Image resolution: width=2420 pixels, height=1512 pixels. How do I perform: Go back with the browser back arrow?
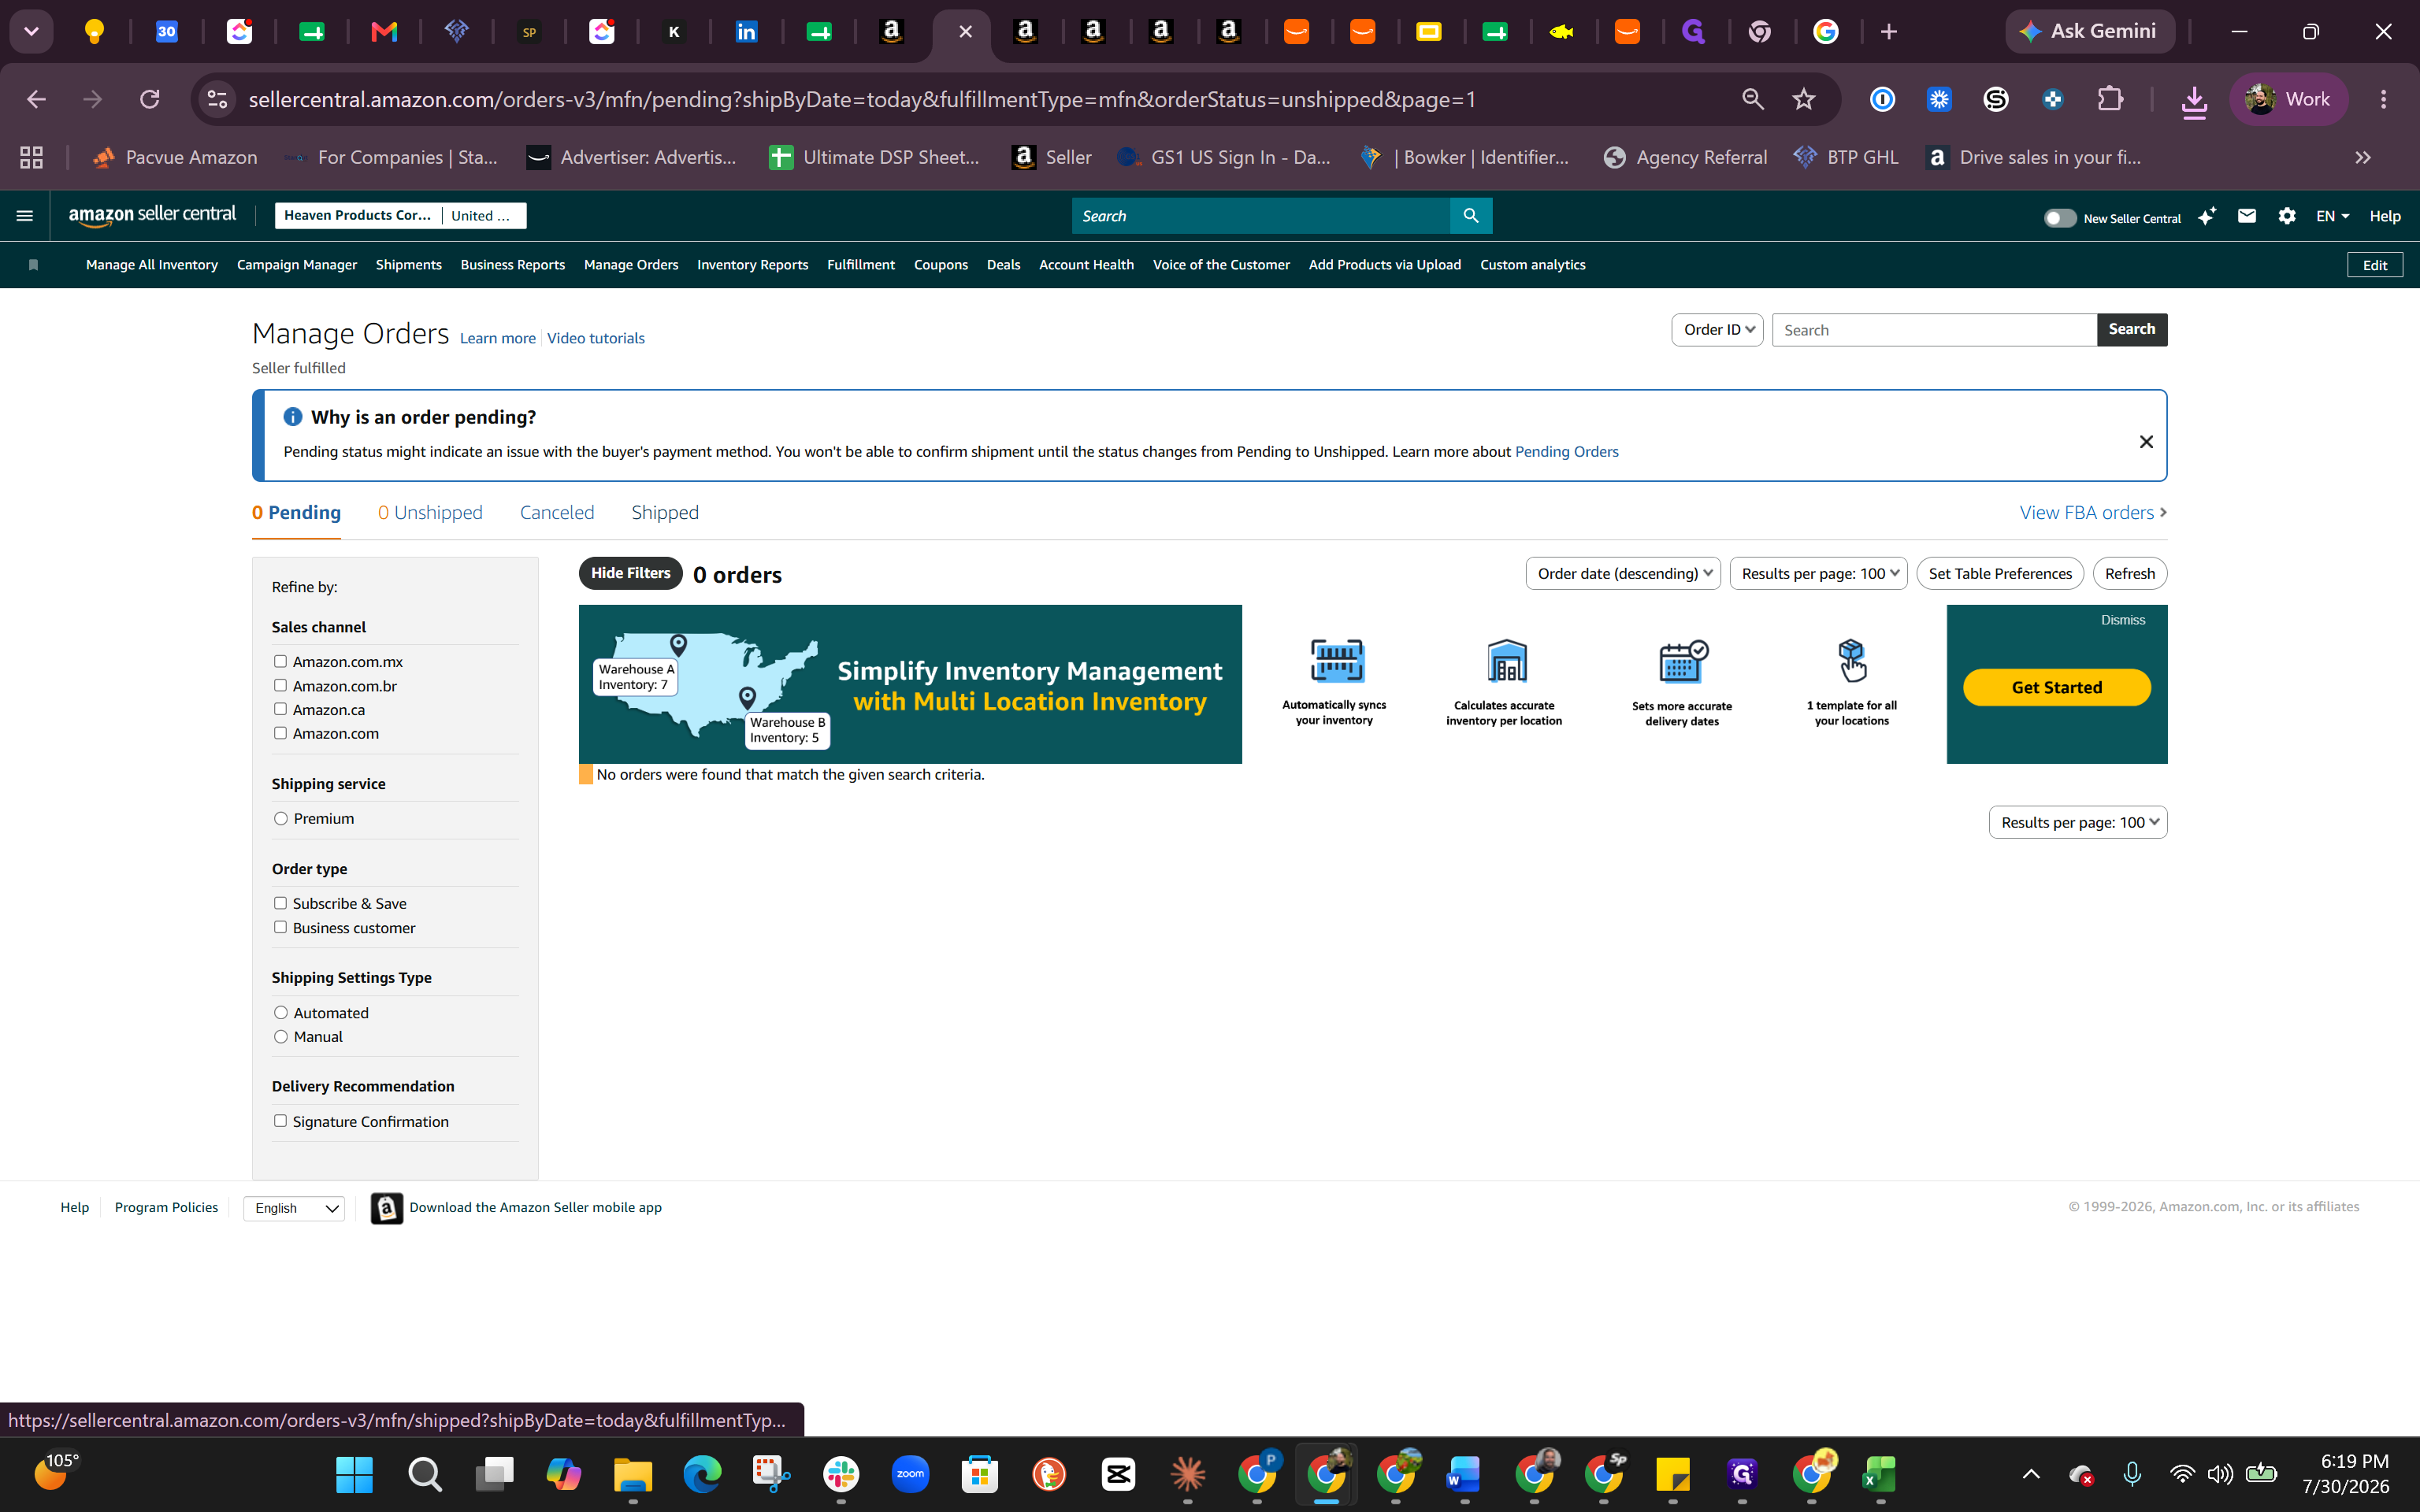pyautogui.click(x=36, y=99)
